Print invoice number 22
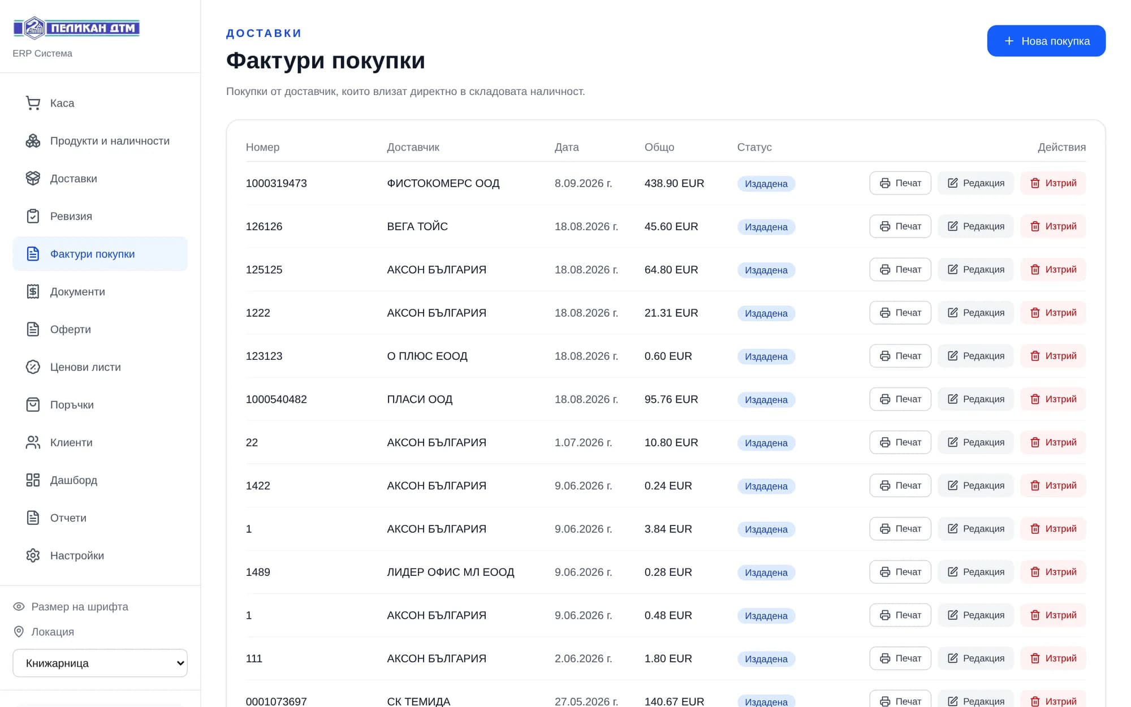1131x707 pixels. click(900, 442)
